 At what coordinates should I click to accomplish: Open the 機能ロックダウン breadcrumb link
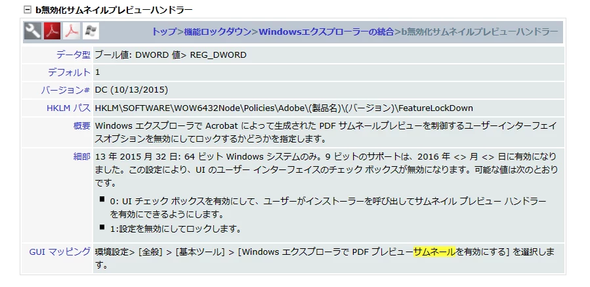point(217,32)
